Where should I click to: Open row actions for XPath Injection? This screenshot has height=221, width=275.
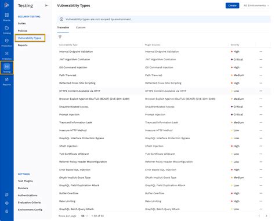coord(261,146)
